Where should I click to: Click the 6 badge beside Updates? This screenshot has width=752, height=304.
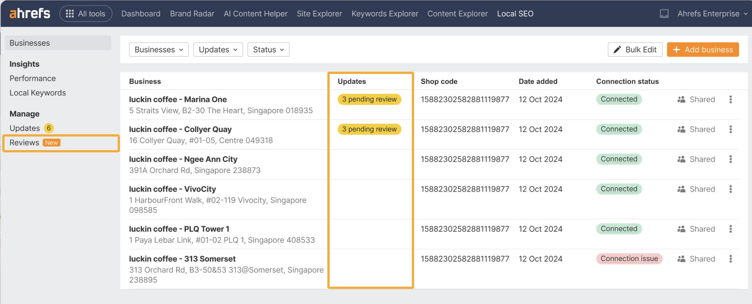click(49, 128)
